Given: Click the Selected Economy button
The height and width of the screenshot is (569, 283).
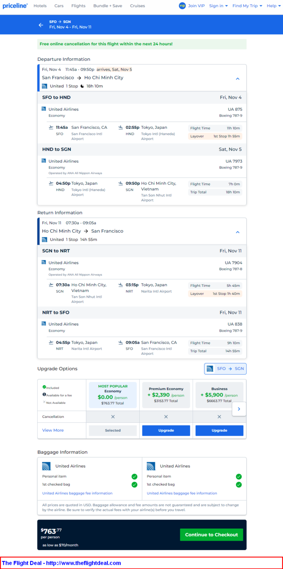Looking at the screenshot, I should pos(113,430).
